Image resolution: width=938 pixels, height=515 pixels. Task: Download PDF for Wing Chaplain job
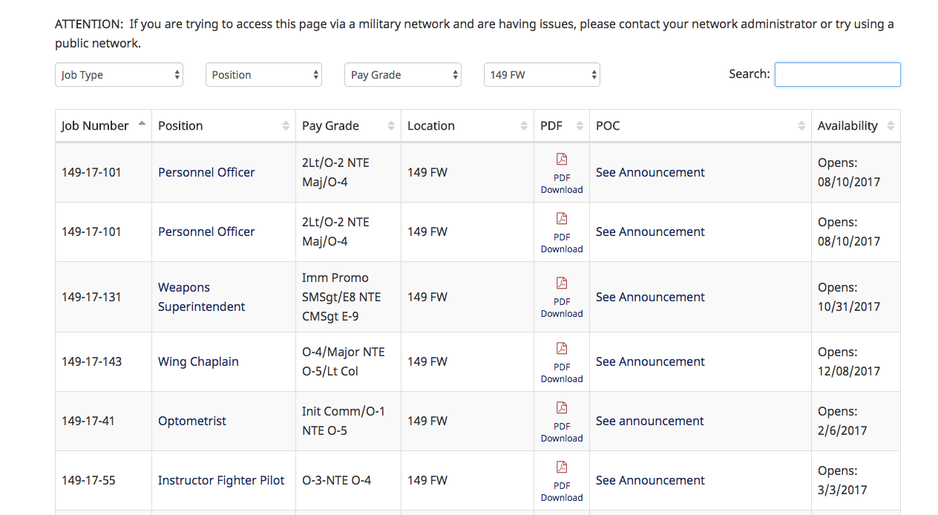(x=562, y=363)
